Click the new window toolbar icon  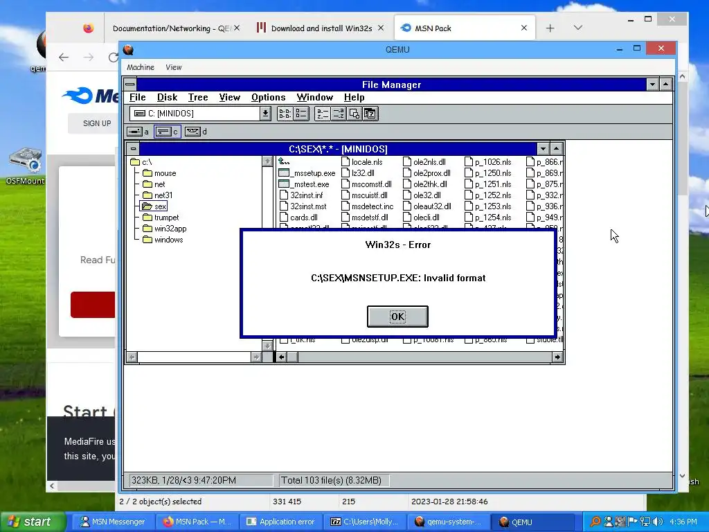[x=354, y=114]
